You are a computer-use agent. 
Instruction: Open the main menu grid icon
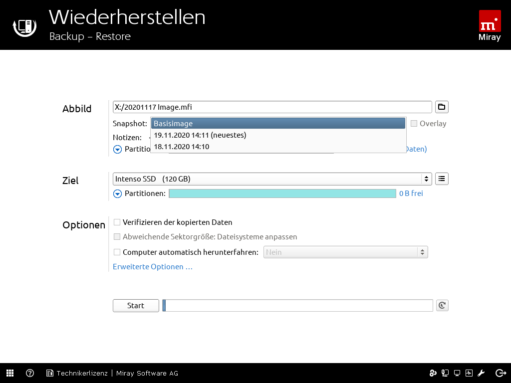pos(10,373)
